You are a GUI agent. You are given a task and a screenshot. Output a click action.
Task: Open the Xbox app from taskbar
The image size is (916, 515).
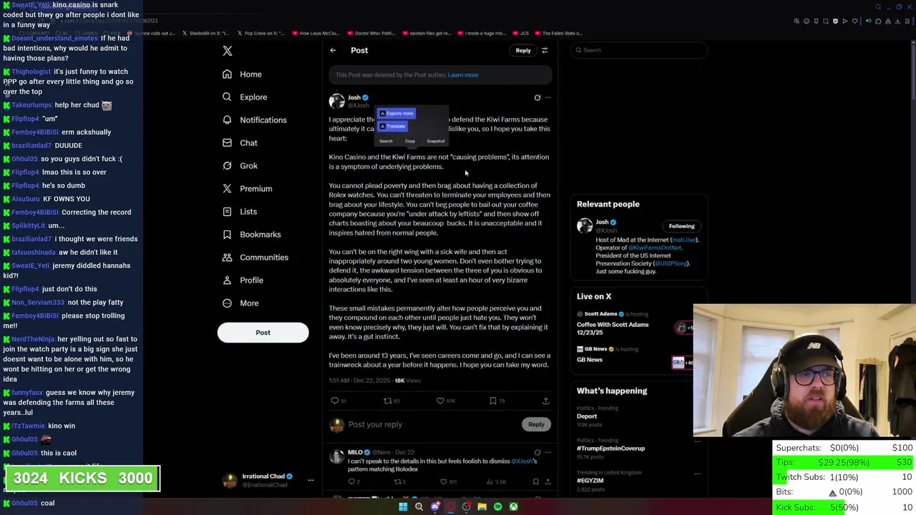(513, 507)
